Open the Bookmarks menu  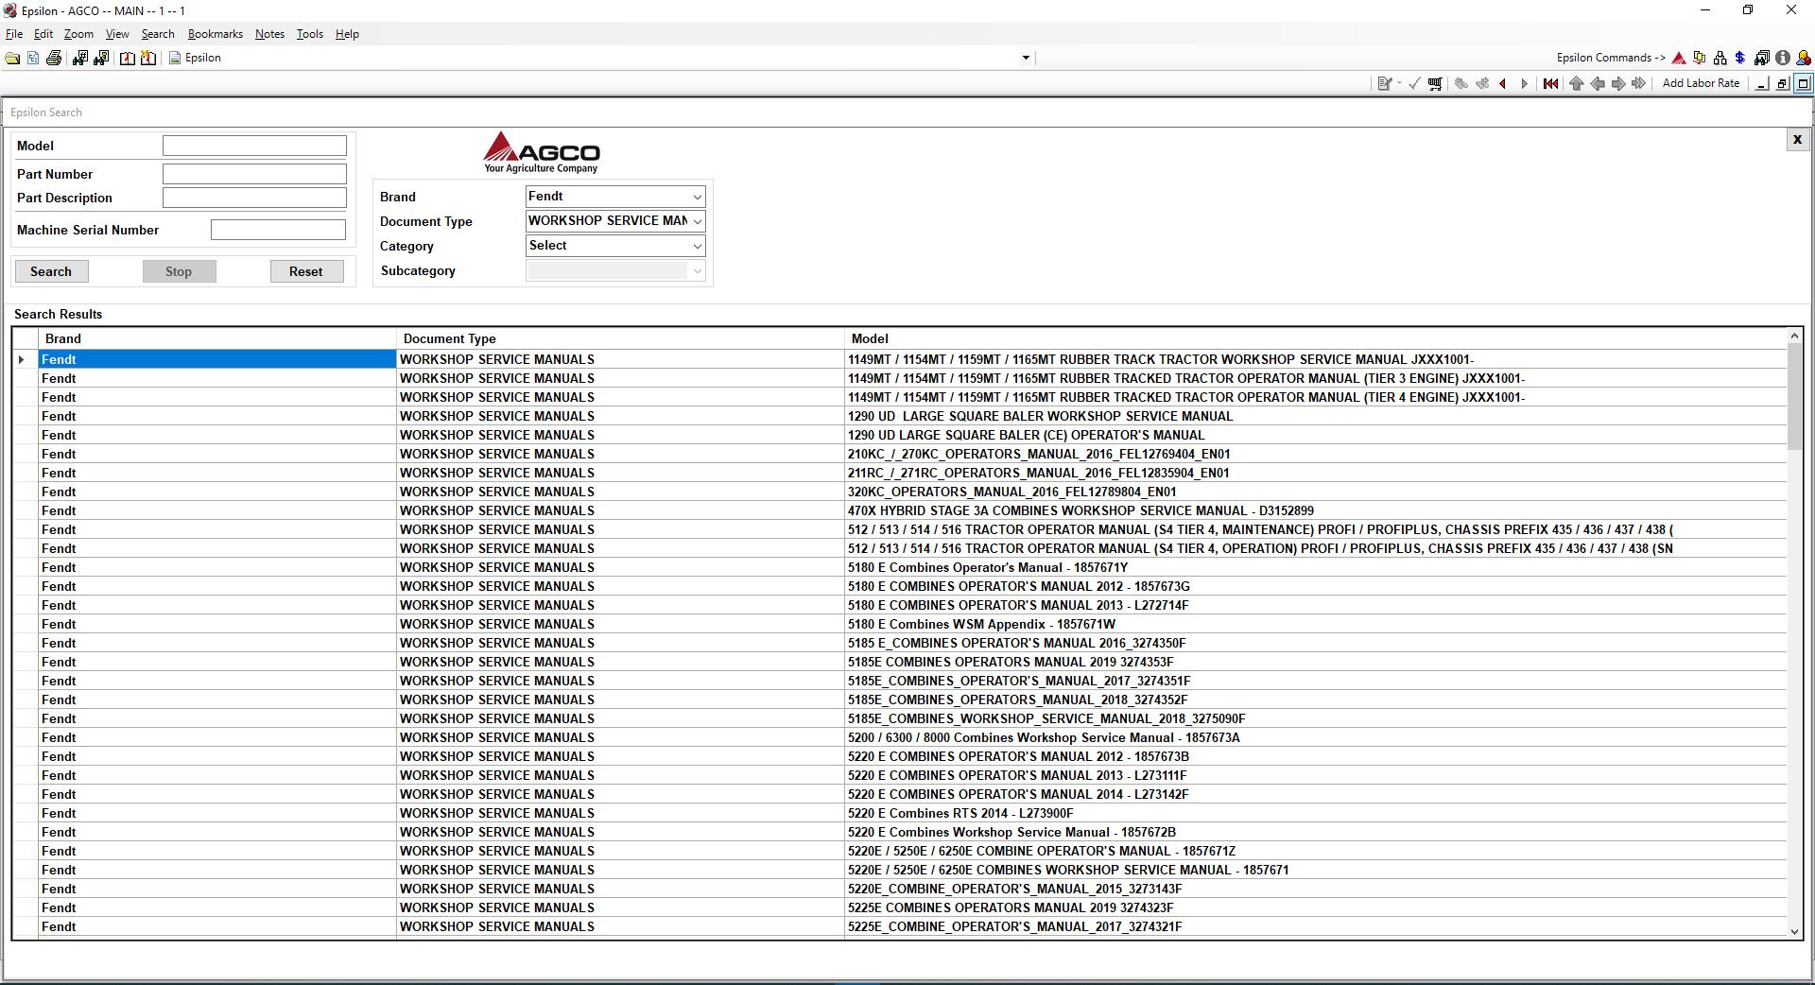tap(215, 34)
